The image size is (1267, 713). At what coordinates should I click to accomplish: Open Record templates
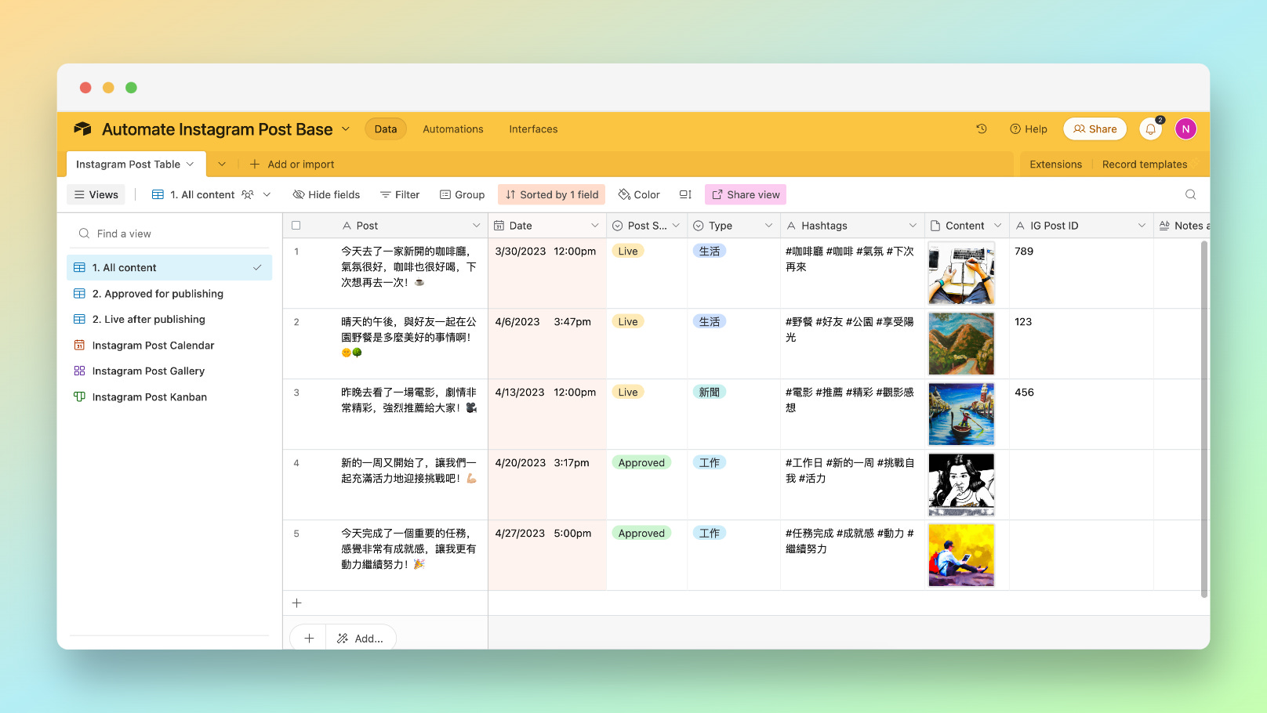pos(1144,164)
